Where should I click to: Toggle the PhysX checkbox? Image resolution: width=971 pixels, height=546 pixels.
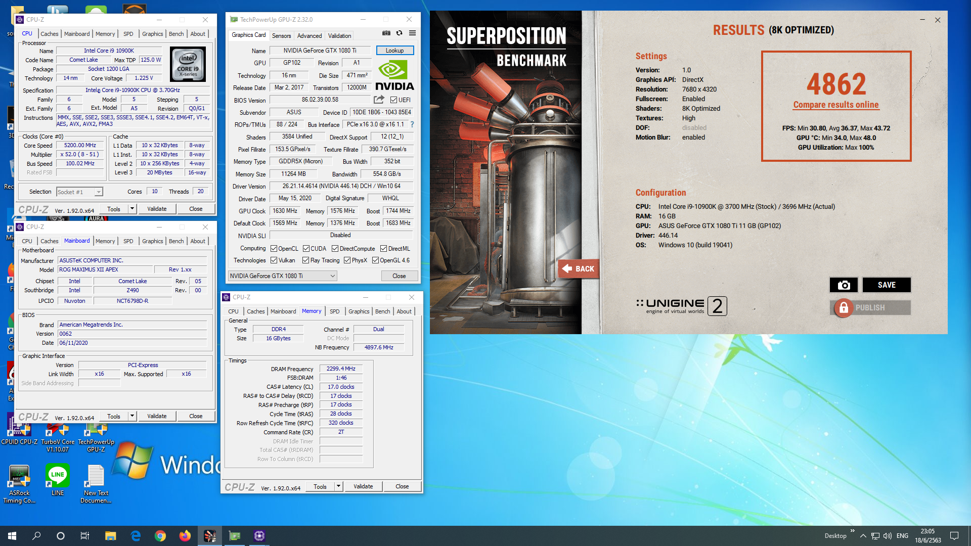[347, 260]
